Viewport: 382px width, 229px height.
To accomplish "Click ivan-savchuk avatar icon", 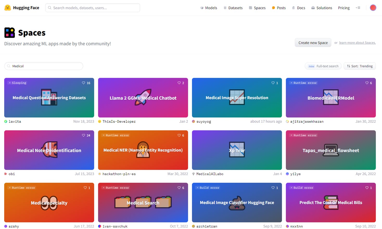I will pos(100,226).
